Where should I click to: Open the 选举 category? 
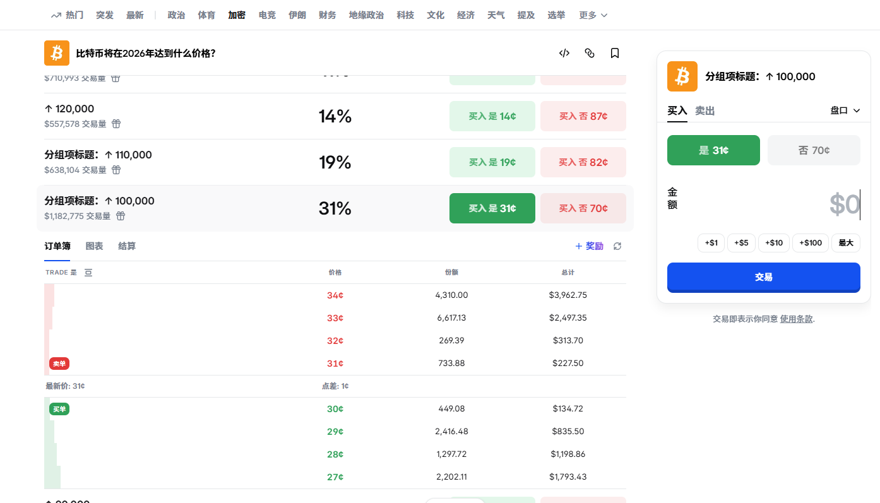pos(556,15)
